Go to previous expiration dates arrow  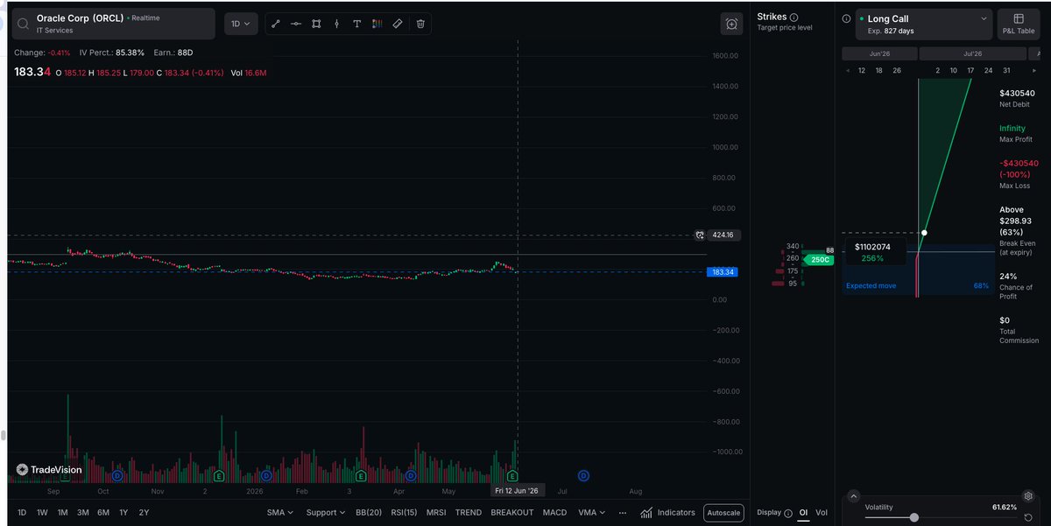point(847,71)
